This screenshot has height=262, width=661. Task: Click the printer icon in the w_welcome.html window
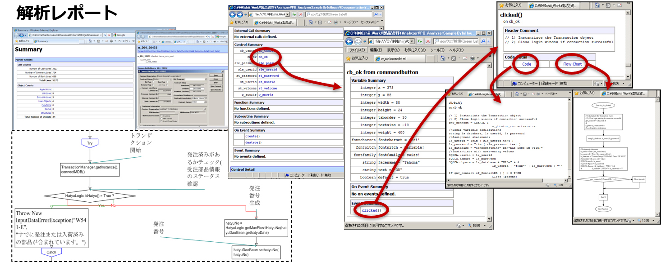click(472, 58)
